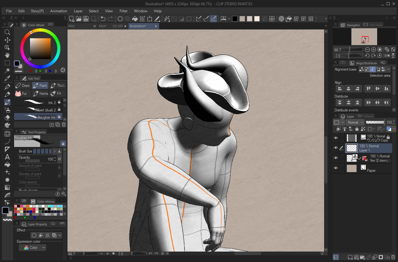Tick the checkbox beside ウンリュウ Copy layer

pyautogui.click(x=342, y=138)
